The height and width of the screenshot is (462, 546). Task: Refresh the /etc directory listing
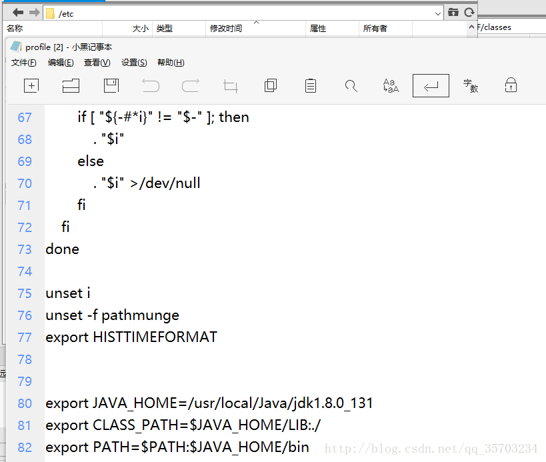tap(471, 12)
